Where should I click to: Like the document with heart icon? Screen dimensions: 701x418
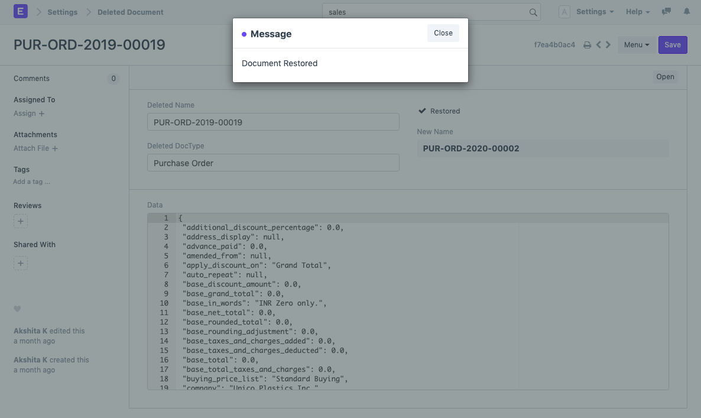point(17,309)
